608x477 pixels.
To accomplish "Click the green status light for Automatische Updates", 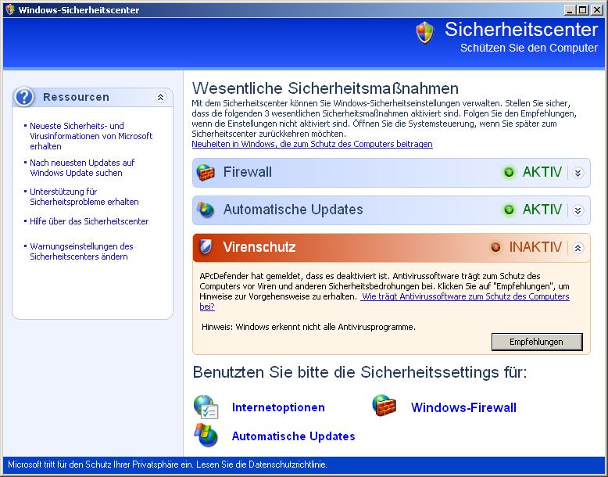I will click(509, 210).
